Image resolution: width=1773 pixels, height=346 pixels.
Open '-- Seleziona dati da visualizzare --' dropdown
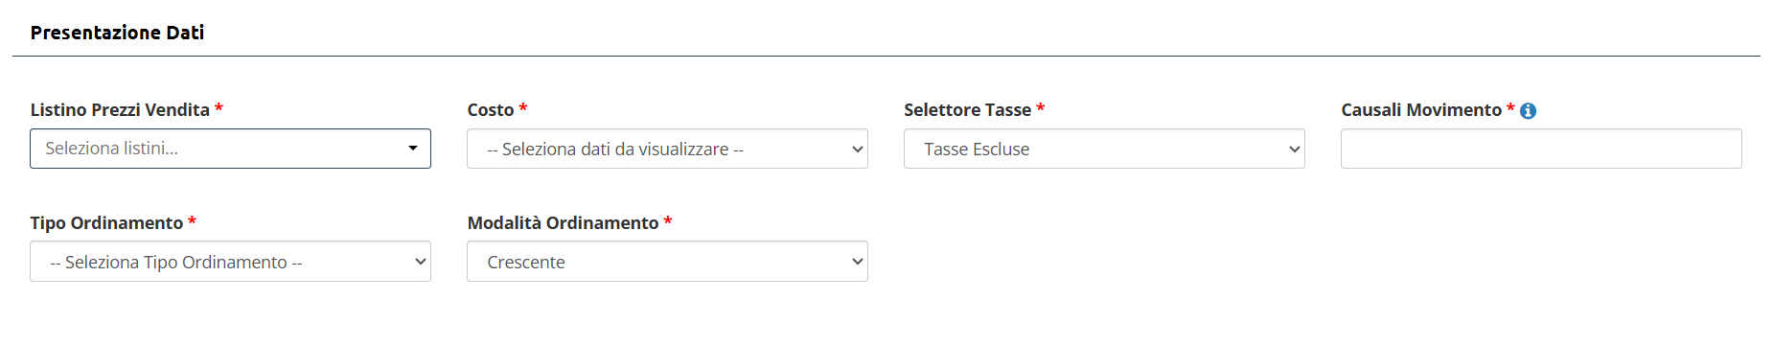tap(667, 149)
